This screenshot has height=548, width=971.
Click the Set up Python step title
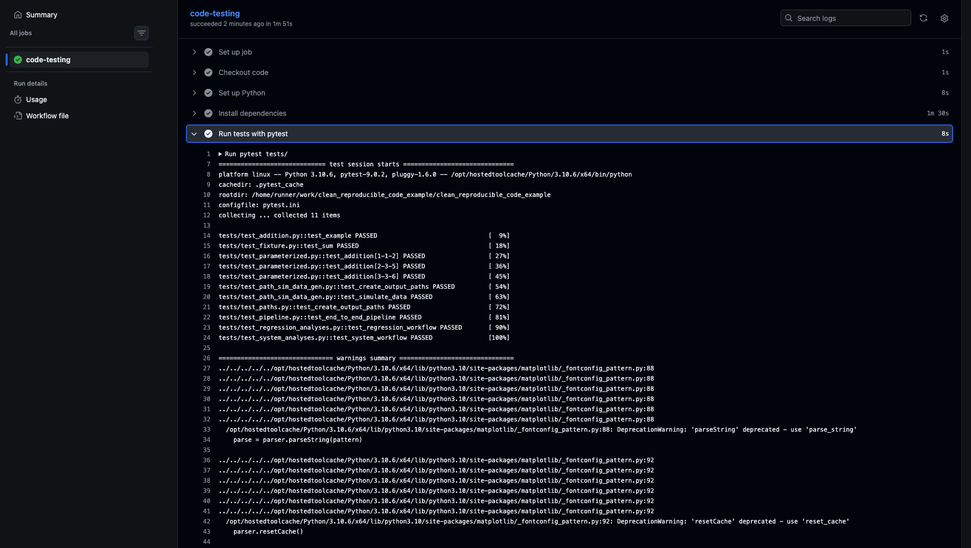click(242, 93)
